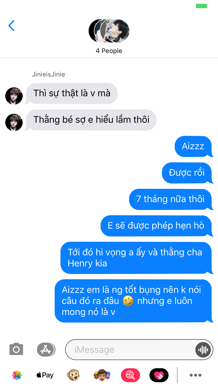Open the Digital Touch heart icon

[x=159, y=375]
